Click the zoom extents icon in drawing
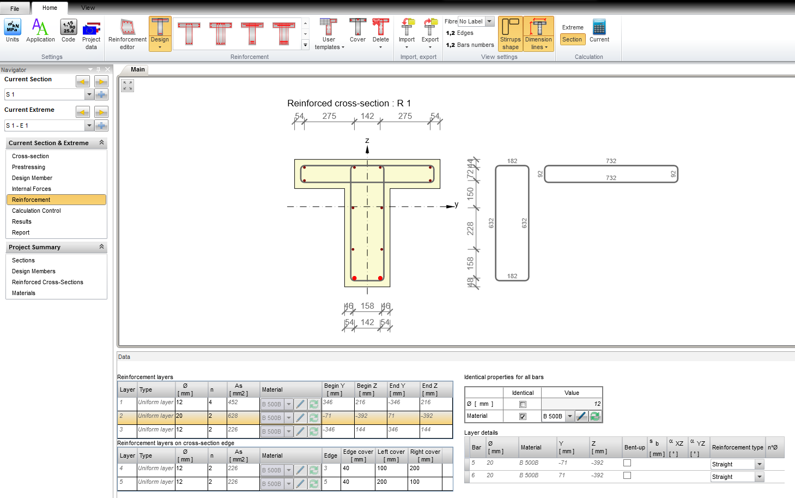The width and height of the screenshot is (795, 498). (128, 86)
